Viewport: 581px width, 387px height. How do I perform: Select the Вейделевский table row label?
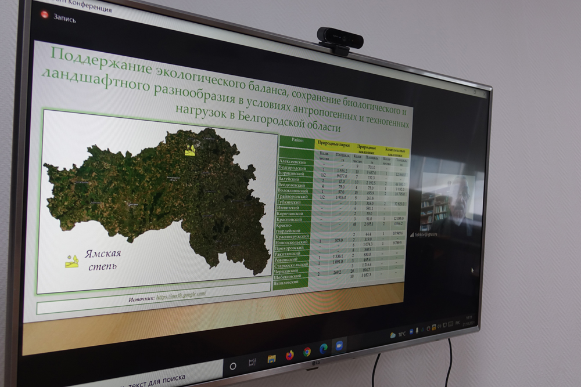[x=292, y=185]
